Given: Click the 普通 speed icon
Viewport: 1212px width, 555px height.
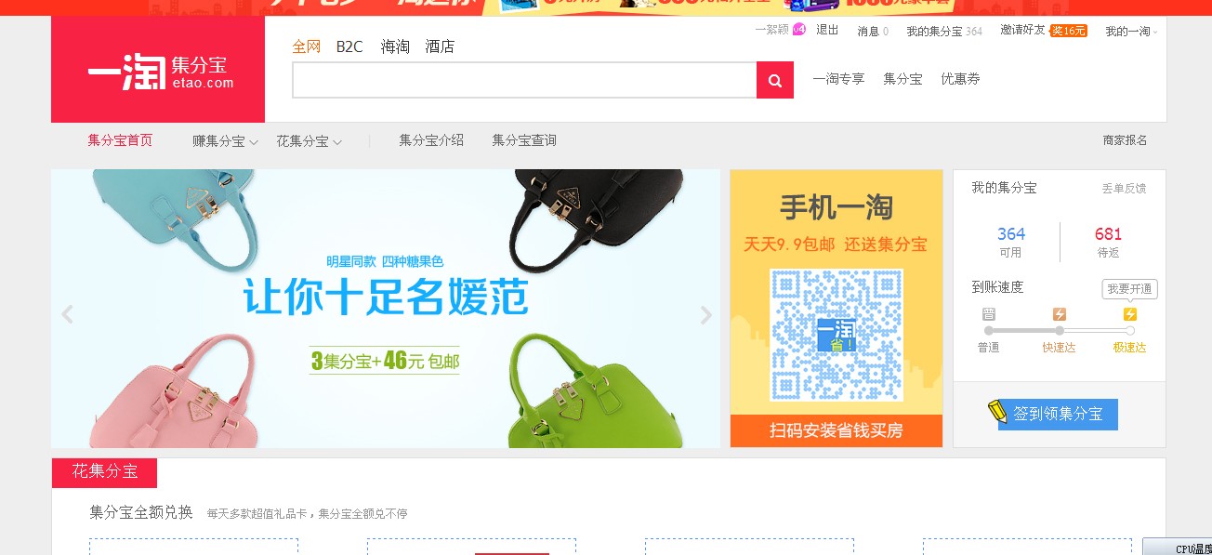Looking at the screenshot, I should [989, 314].
